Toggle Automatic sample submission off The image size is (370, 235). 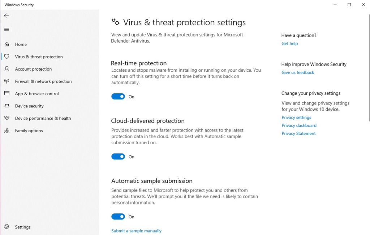pos(118,217)
